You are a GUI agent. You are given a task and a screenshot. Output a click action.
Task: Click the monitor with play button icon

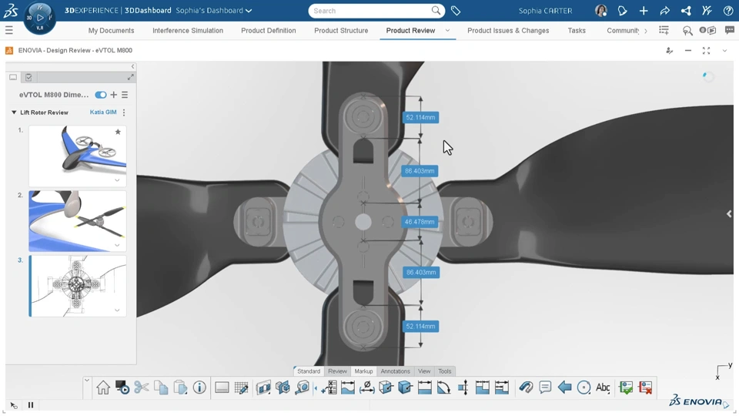tap(122, 387)
